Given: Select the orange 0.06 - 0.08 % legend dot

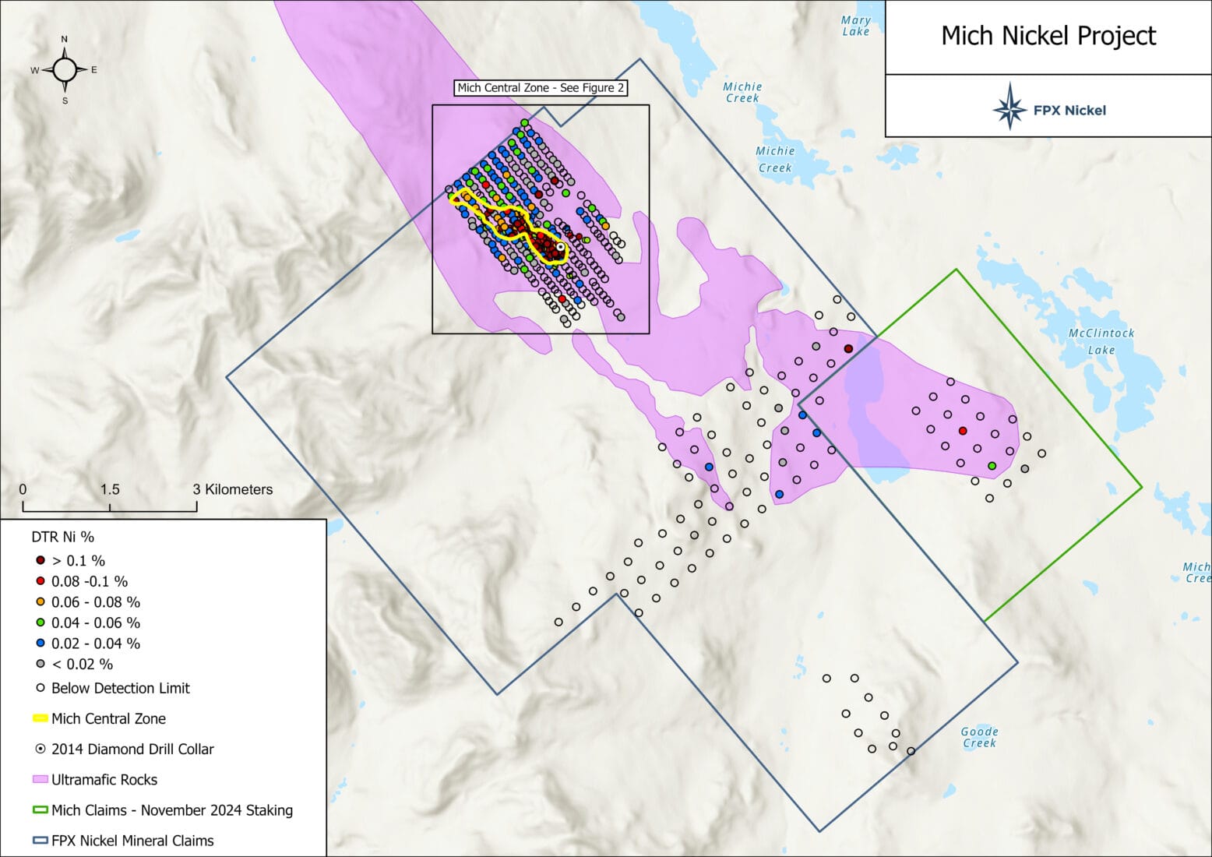Looking at the screenshot, I should (41, 602).
